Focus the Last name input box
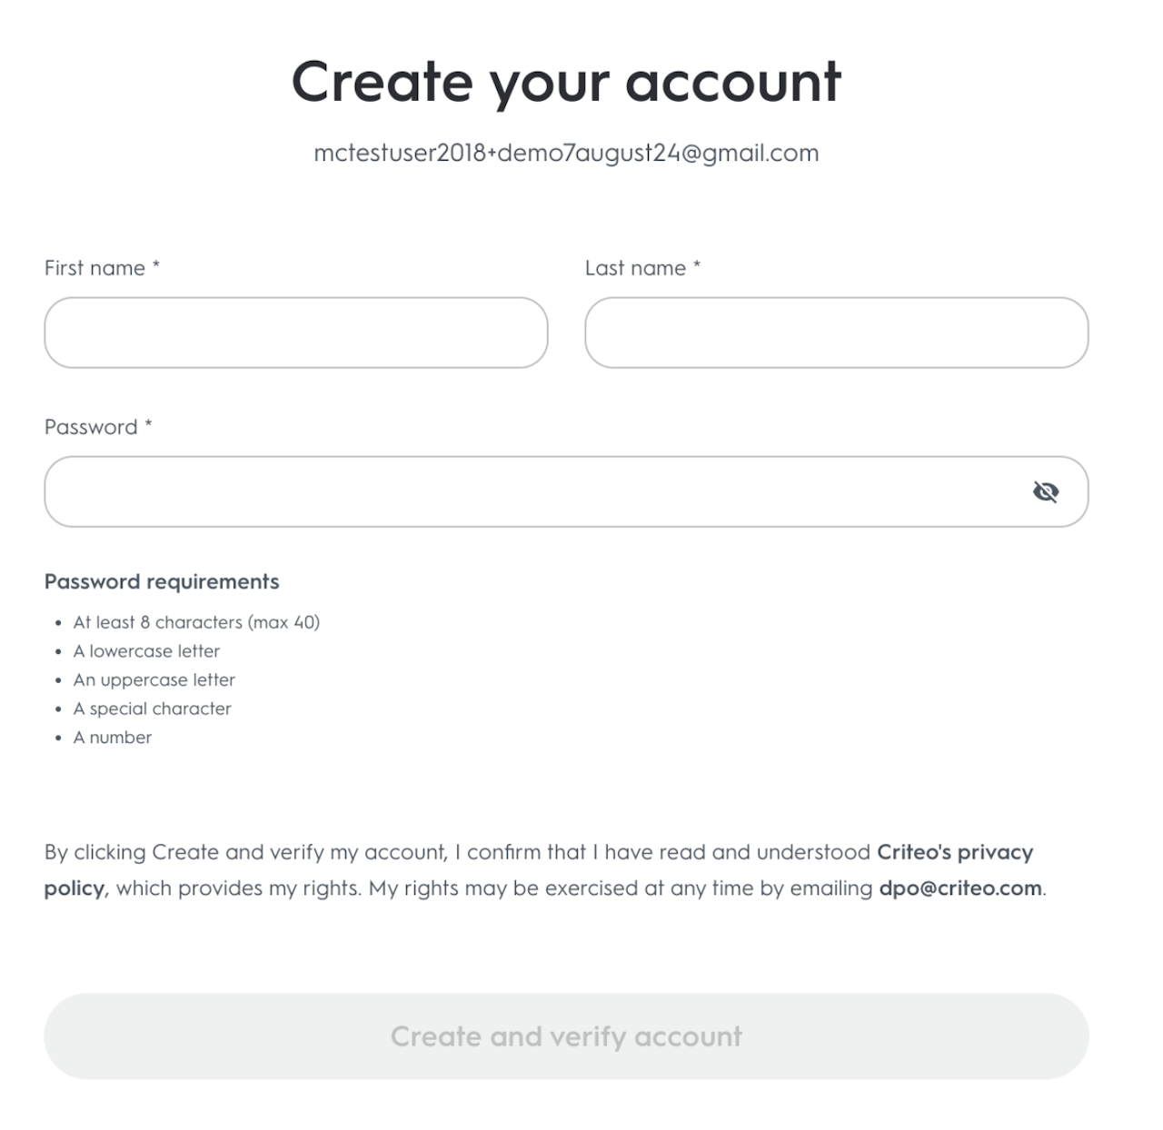Viewport: 1163px width, 1130px height. point(836,332)
